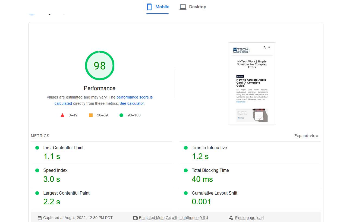The width and height of the screenshot is (340, 222).
Task: Click the Desktop monitor icon
Action: [183, 7]
